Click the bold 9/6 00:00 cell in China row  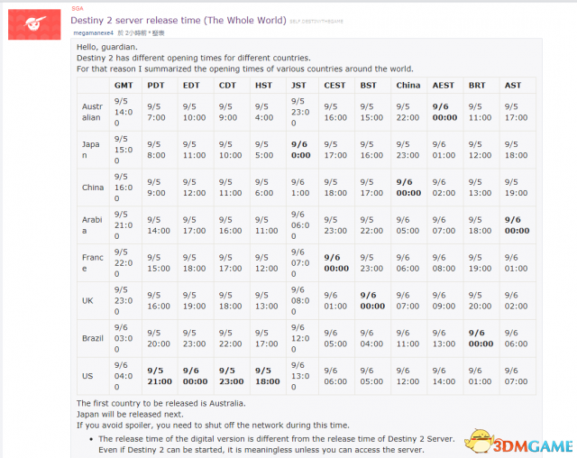pos(408,188)
